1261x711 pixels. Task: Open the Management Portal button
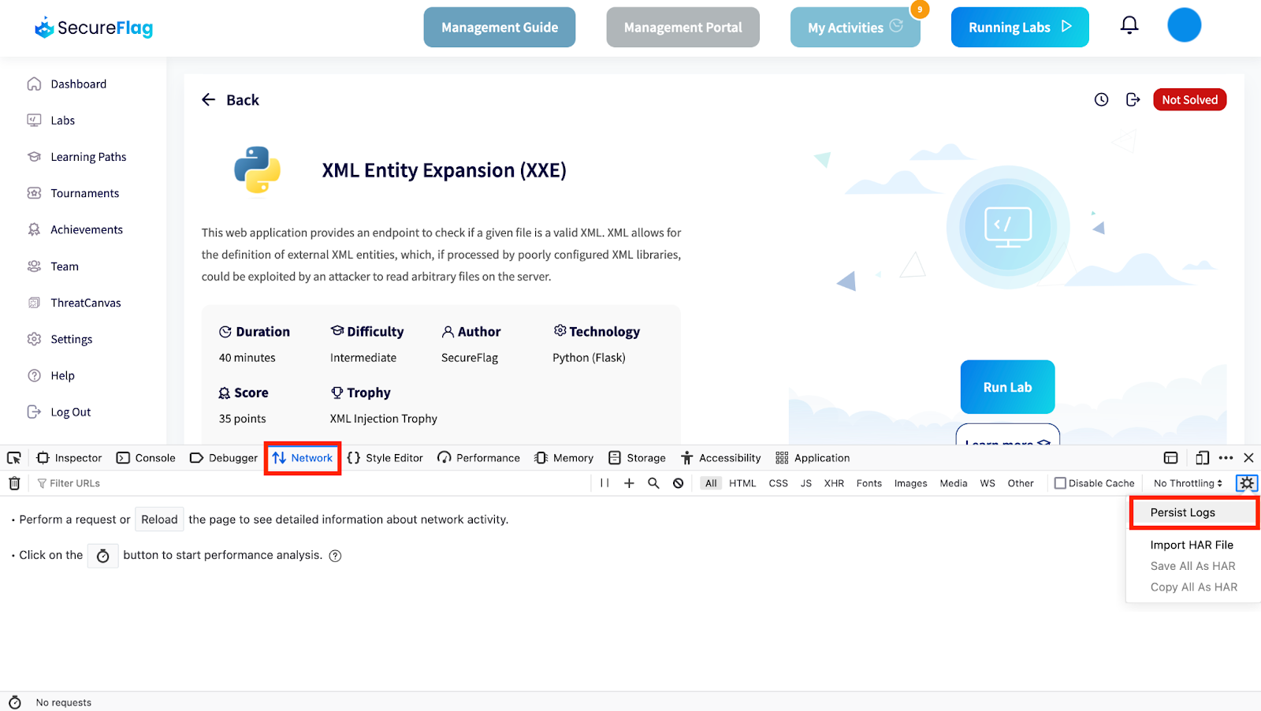coord(683,28)
